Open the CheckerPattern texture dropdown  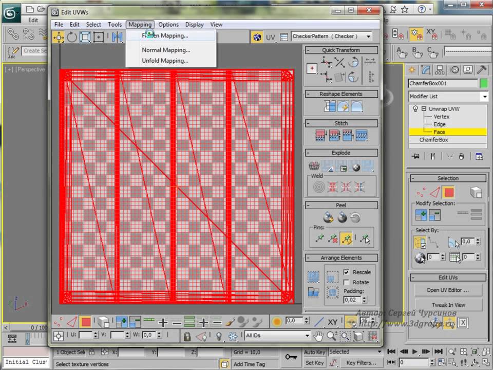point(368,36)
